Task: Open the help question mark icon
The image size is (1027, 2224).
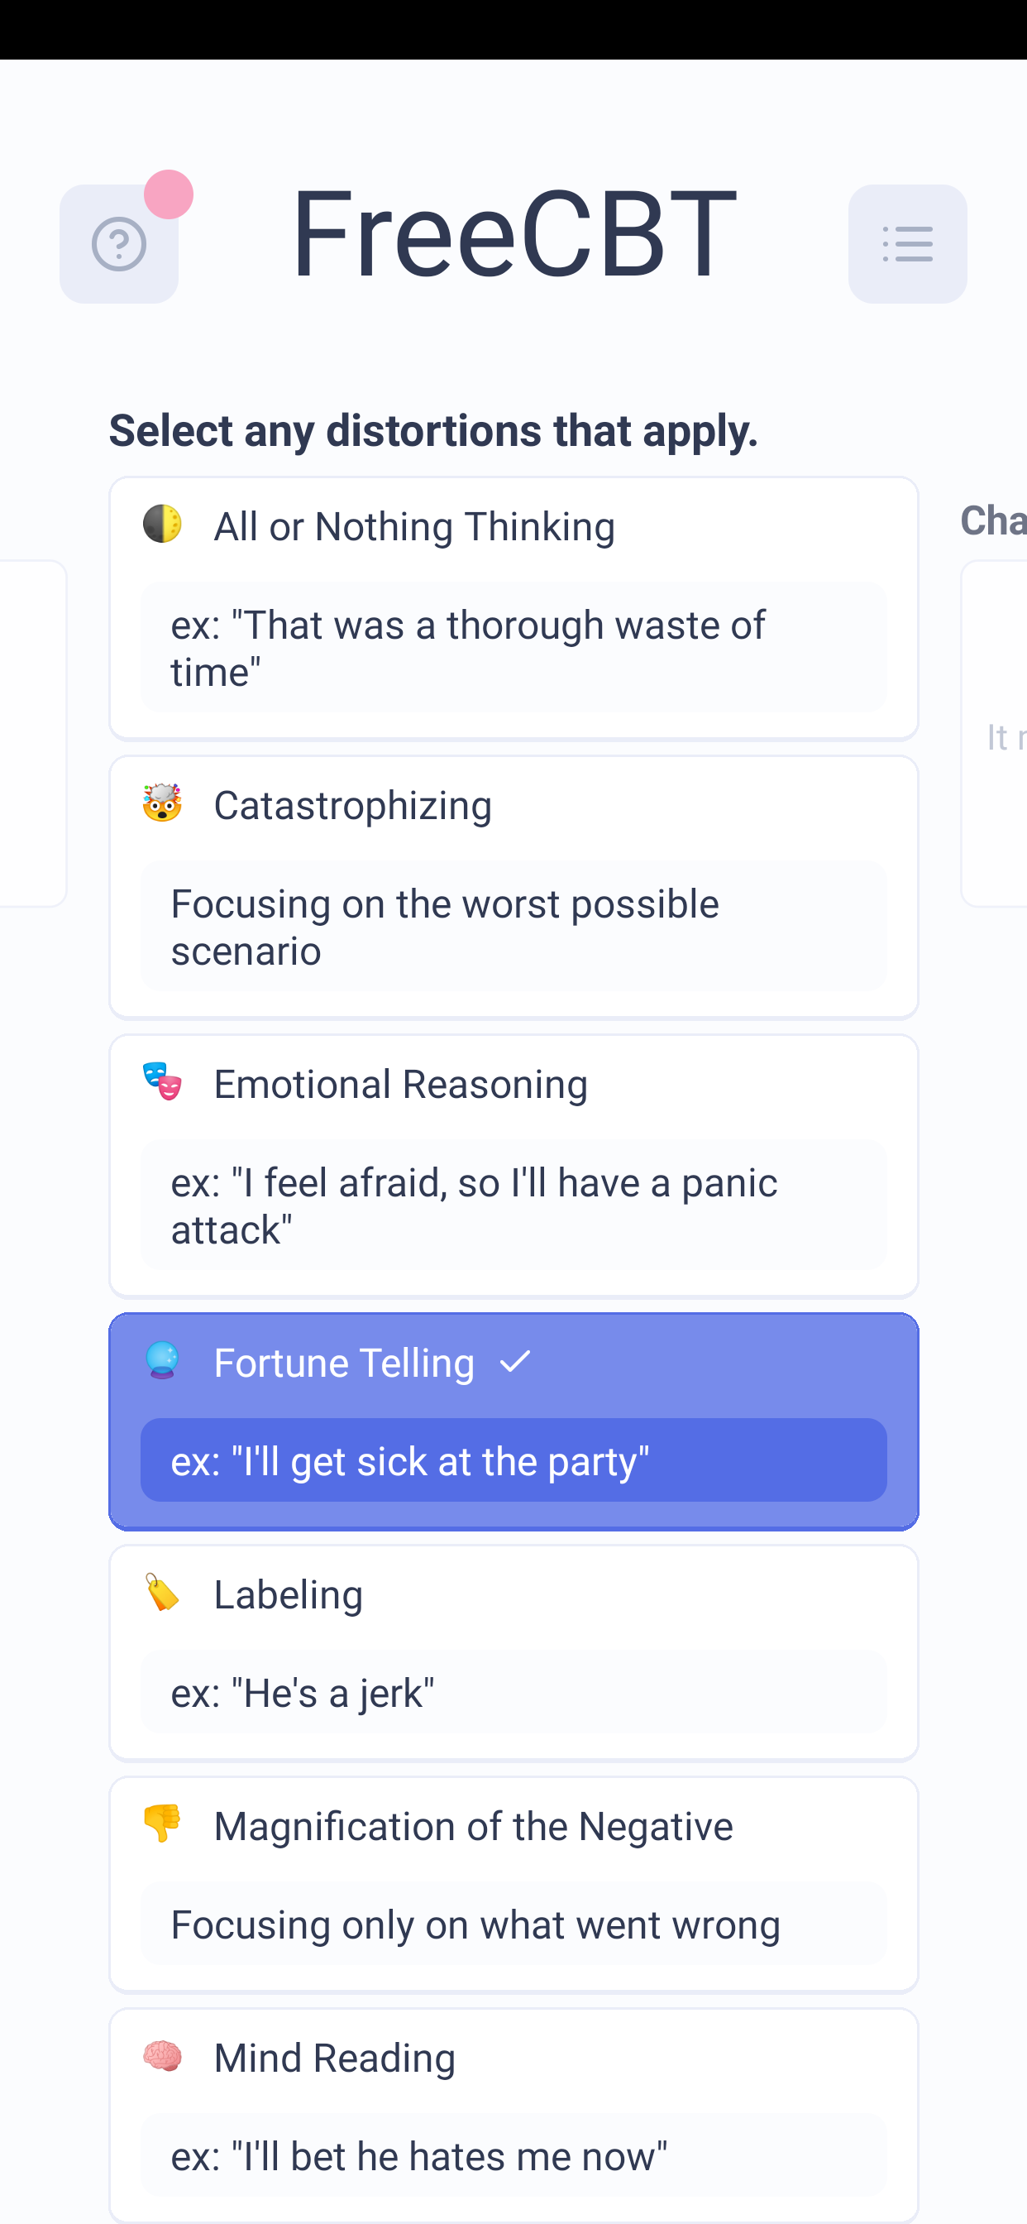Action: pos(119,244)
